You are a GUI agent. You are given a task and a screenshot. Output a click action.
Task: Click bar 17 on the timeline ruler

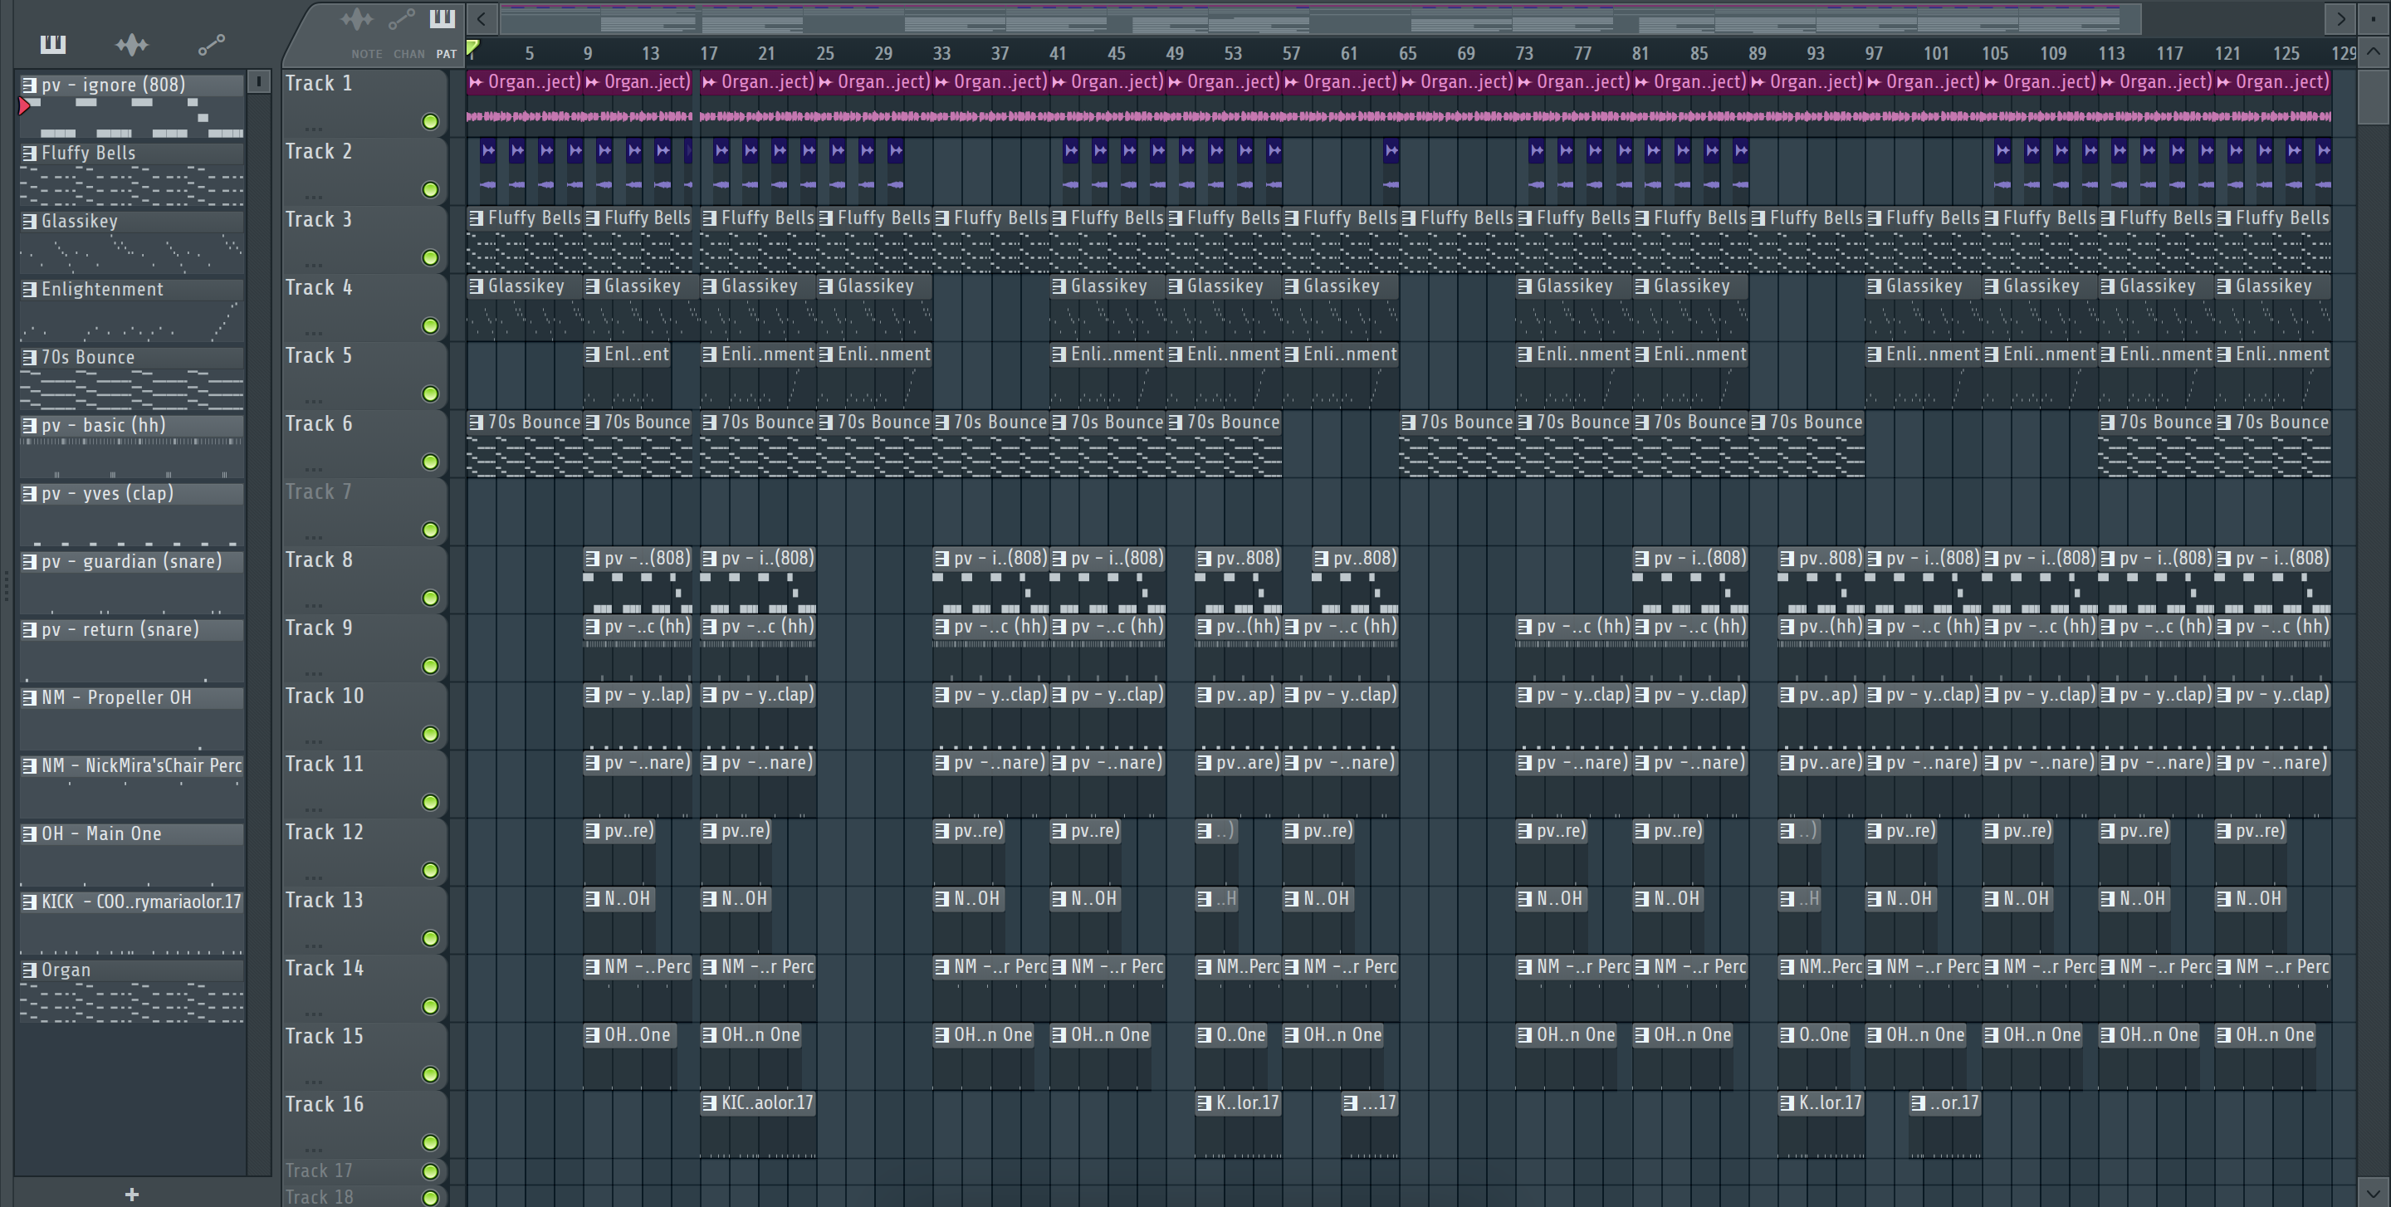pyautogui.click(x=708, y=53)
